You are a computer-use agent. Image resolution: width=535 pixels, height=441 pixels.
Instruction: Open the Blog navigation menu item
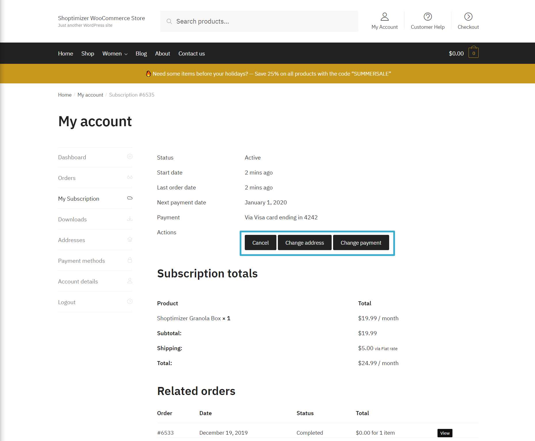[141, 53]
